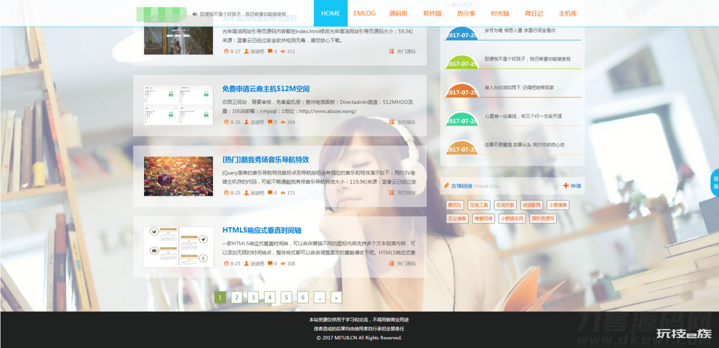Go to page 6 of posts
Viewport: 719px width, 348px height.
click(x=303, y=297)
